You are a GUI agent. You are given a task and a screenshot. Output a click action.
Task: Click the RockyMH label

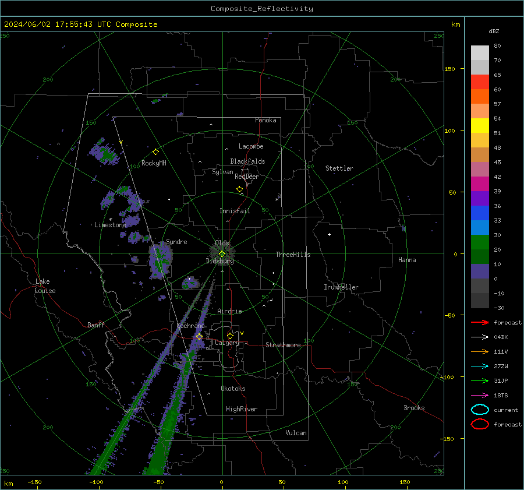(x=154, y=163)
